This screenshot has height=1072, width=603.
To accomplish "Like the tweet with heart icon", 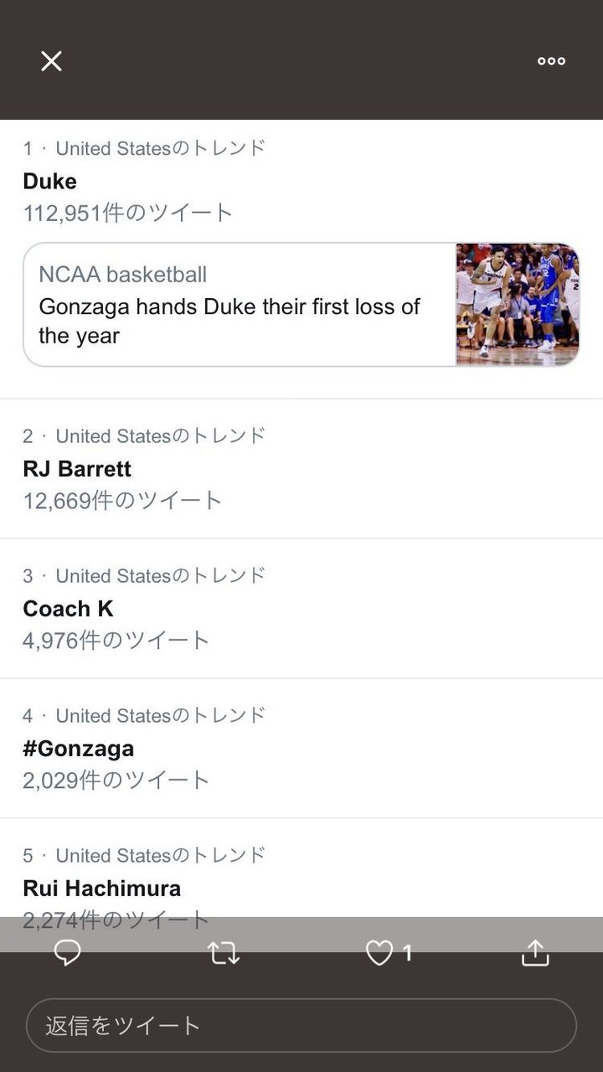I will pyautogui.click(x=379, y=952).
